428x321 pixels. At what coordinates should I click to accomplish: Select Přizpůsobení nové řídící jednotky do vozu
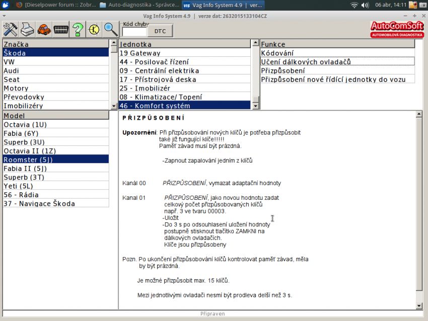pos(337,79)
